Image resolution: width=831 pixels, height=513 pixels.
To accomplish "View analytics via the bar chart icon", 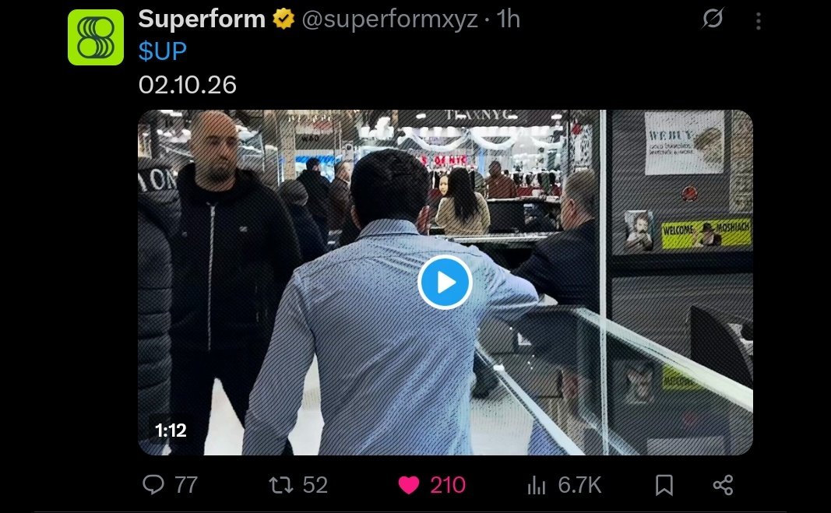I will (x=537, y=485).
